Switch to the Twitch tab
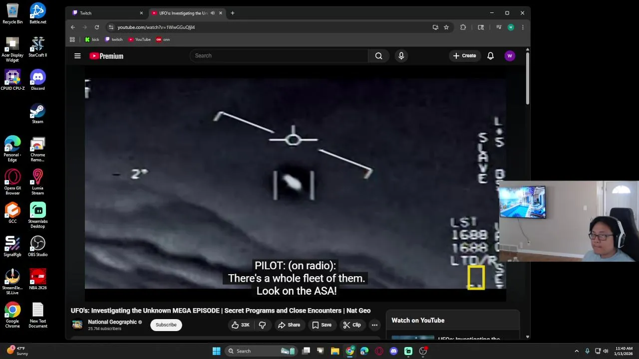Image resolution: width=639 pixels, height=359 pixels. (107, 13)
